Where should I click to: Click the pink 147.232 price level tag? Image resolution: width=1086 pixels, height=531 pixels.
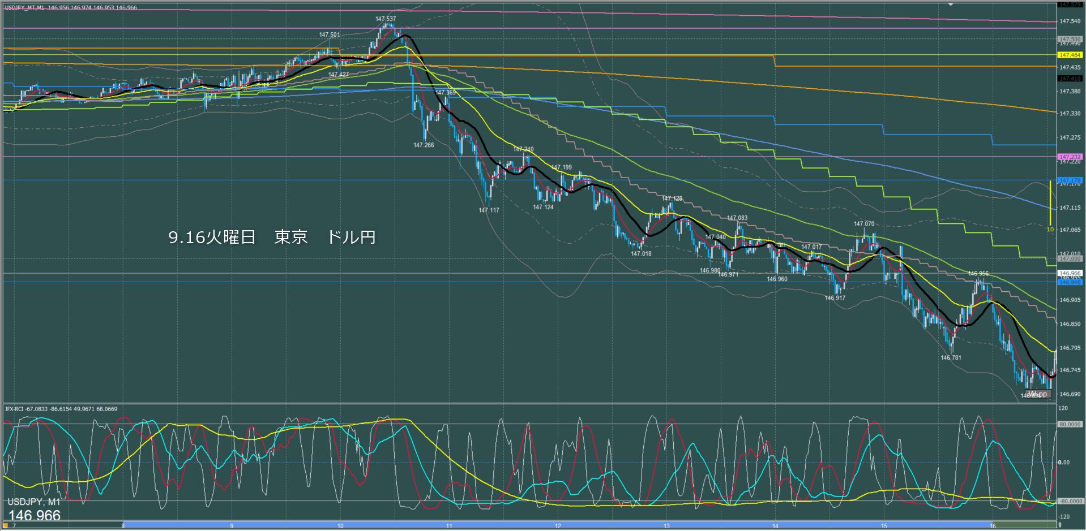click(1070, 157)
